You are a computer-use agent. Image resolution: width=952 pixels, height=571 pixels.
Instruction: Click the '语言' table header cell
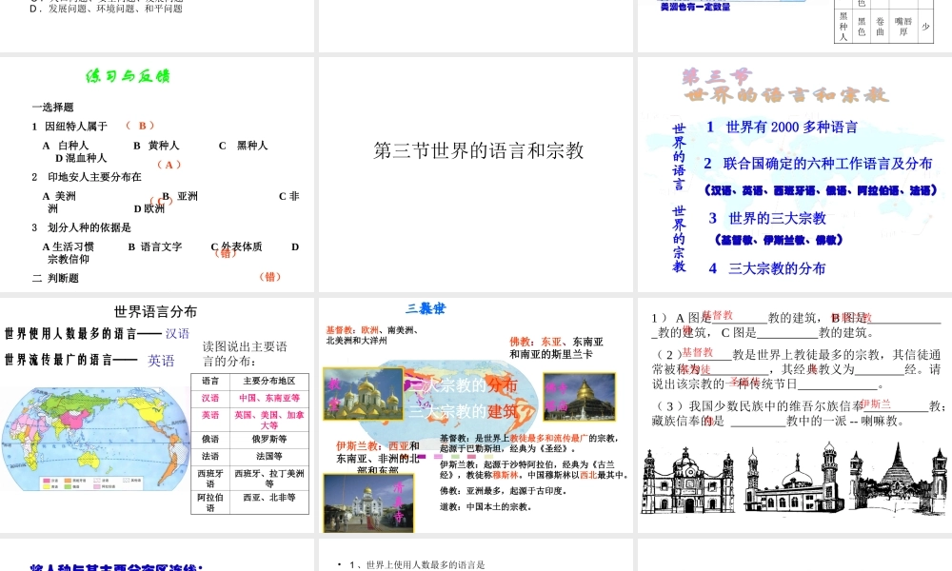point(210,381)
